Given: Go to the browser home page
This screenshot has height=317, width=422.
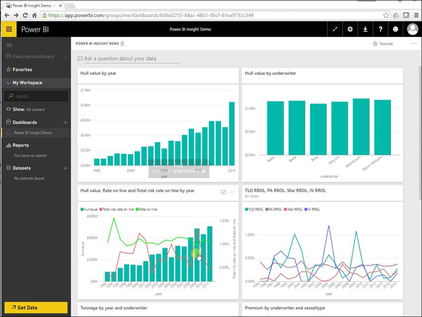Looking at the screenshot, I should 34,15.
